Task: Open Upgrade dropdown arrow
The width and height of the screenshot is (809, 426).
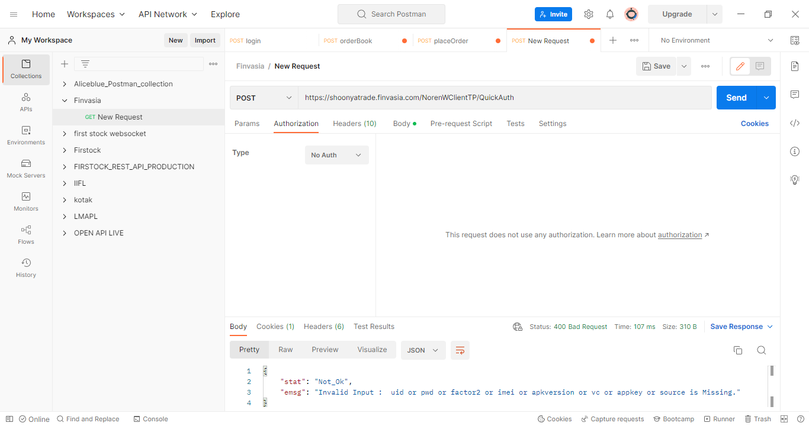Action: [x=715, y=14]
